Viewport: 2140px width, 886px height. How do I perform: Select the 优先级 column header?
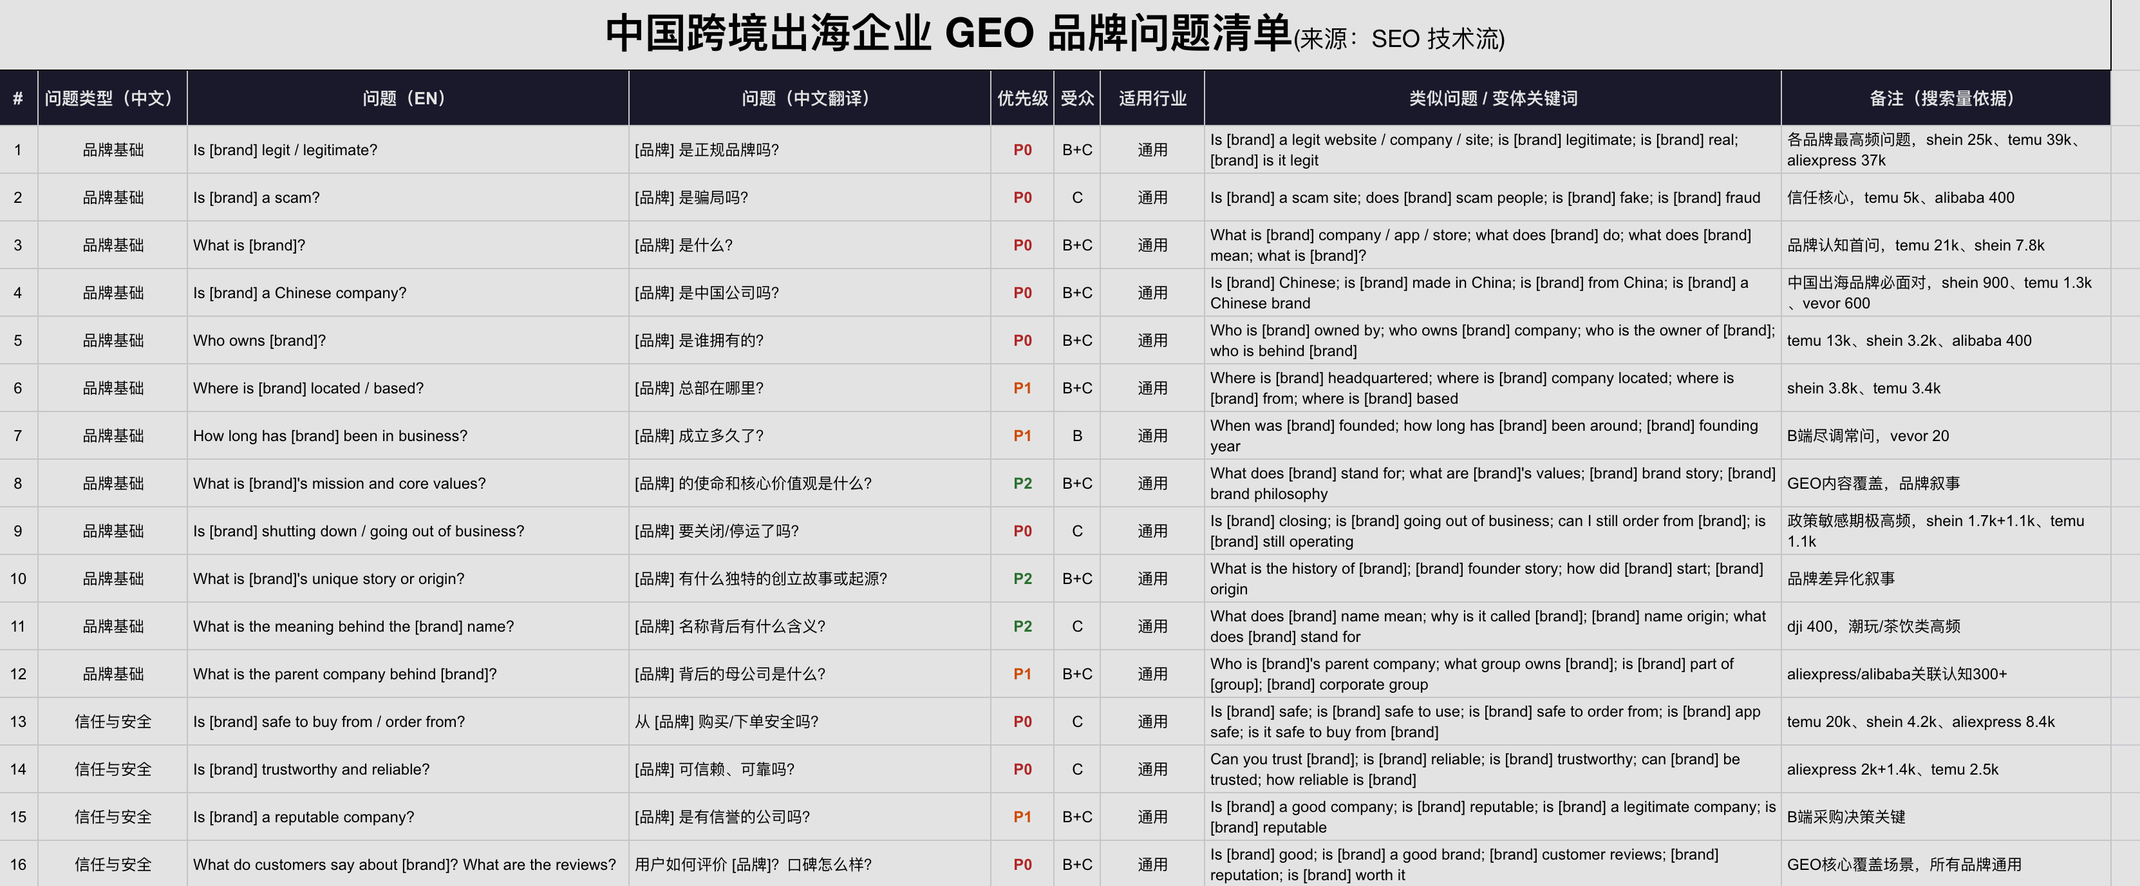(1022, 98)
